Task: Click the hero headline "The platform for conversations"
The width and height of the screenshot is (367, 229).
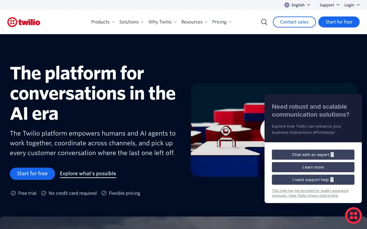Action: coord(93,93)
